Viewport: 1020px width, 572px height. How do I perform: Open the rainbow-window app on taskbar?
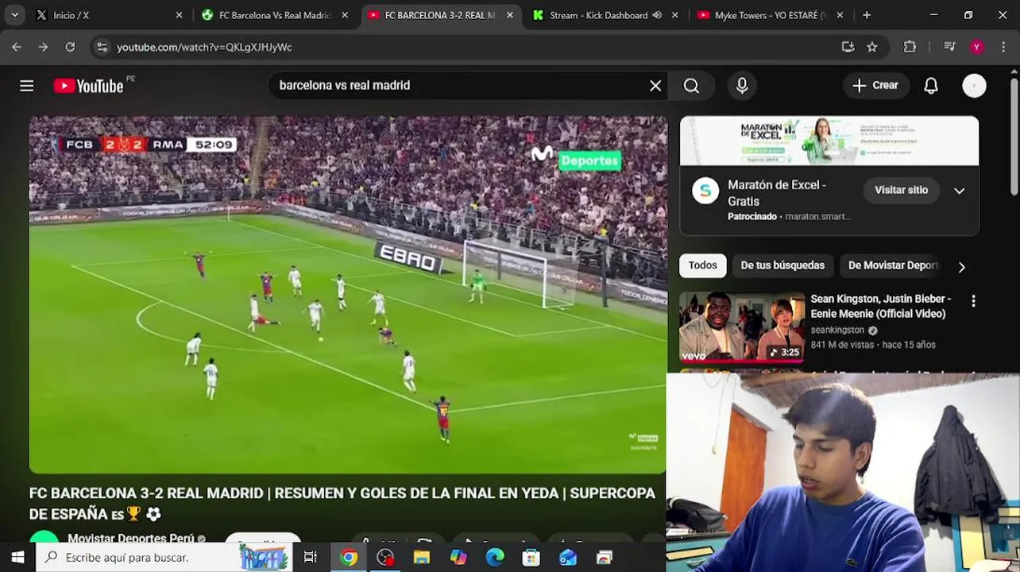[x=605, y=558]
